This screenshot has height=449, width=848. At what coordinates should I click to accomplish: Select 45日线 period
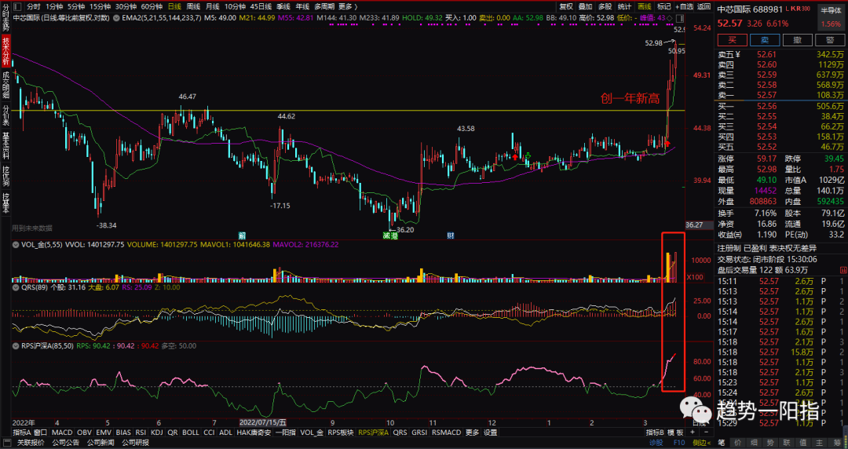point(261,6)
